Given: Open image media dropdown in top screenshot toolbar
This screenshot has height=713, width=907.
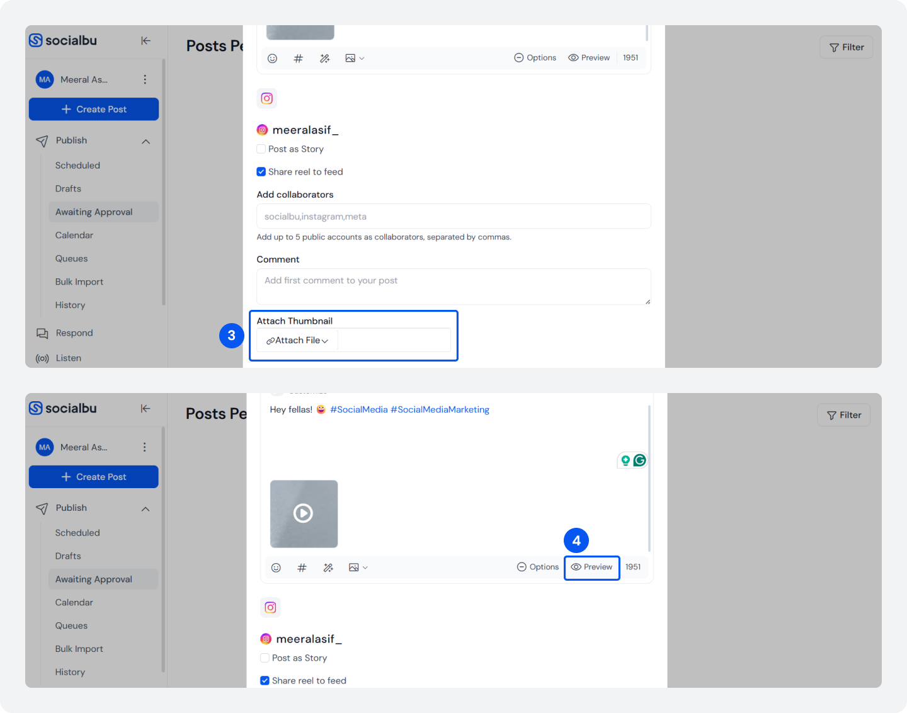Looking at the screenshot, I should (355, 58).
